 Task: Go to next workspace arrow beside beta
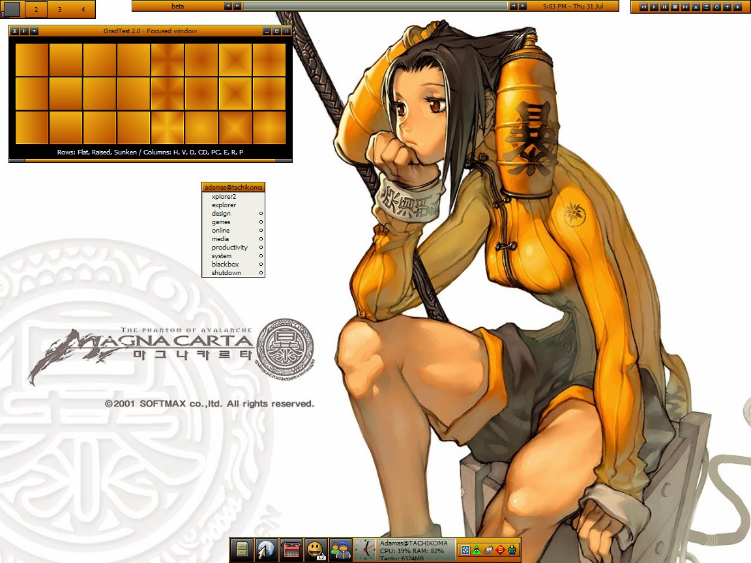[x=237, y=7]
